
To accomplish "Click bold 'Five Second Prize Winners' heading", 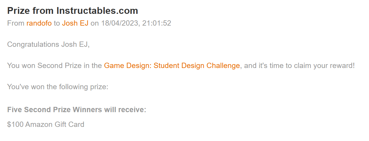I will [x=55, y=110].
